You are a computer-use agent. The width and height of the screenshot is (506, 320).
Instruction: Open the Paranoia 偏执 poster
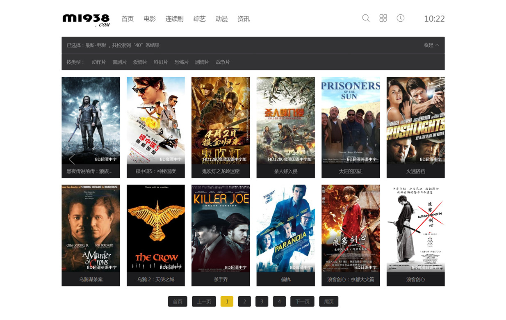click(286, 229)
